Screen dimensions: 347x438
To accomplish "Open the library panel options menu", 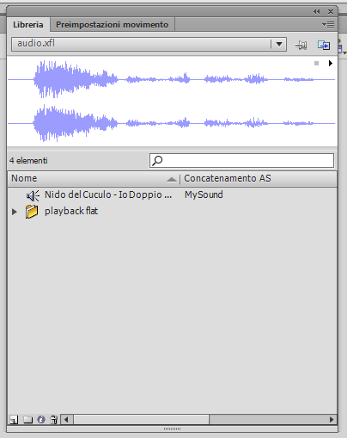I will 328,25.
